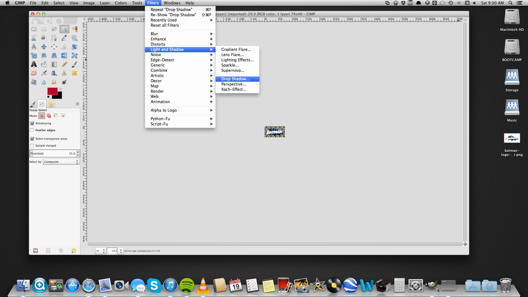
Task: Choose Lighting Effects filter
Action: [237, 60]
